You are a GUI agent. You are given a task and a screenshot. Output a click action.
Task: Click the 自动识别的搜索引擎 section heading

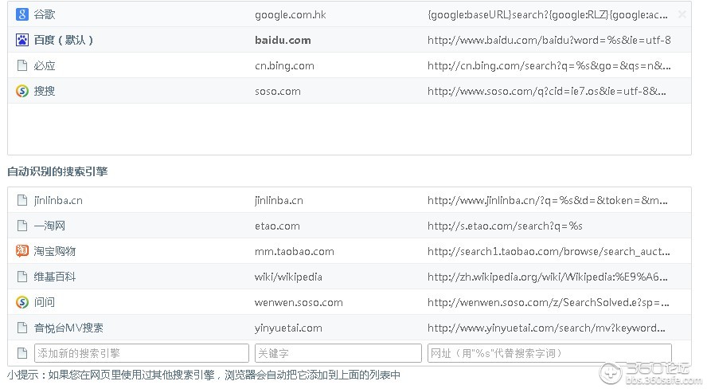57,171
